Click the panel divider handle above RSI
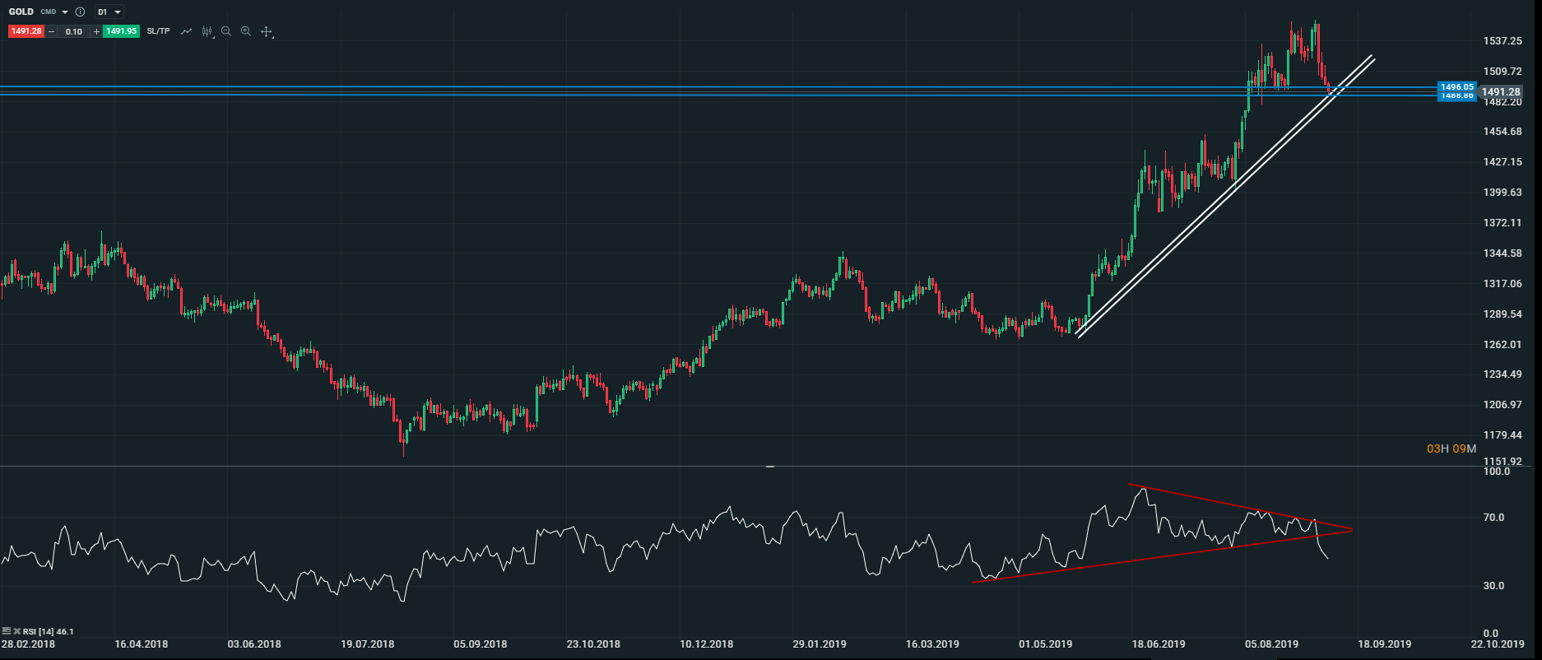1542x660 pixels. (x=770, y=467)
